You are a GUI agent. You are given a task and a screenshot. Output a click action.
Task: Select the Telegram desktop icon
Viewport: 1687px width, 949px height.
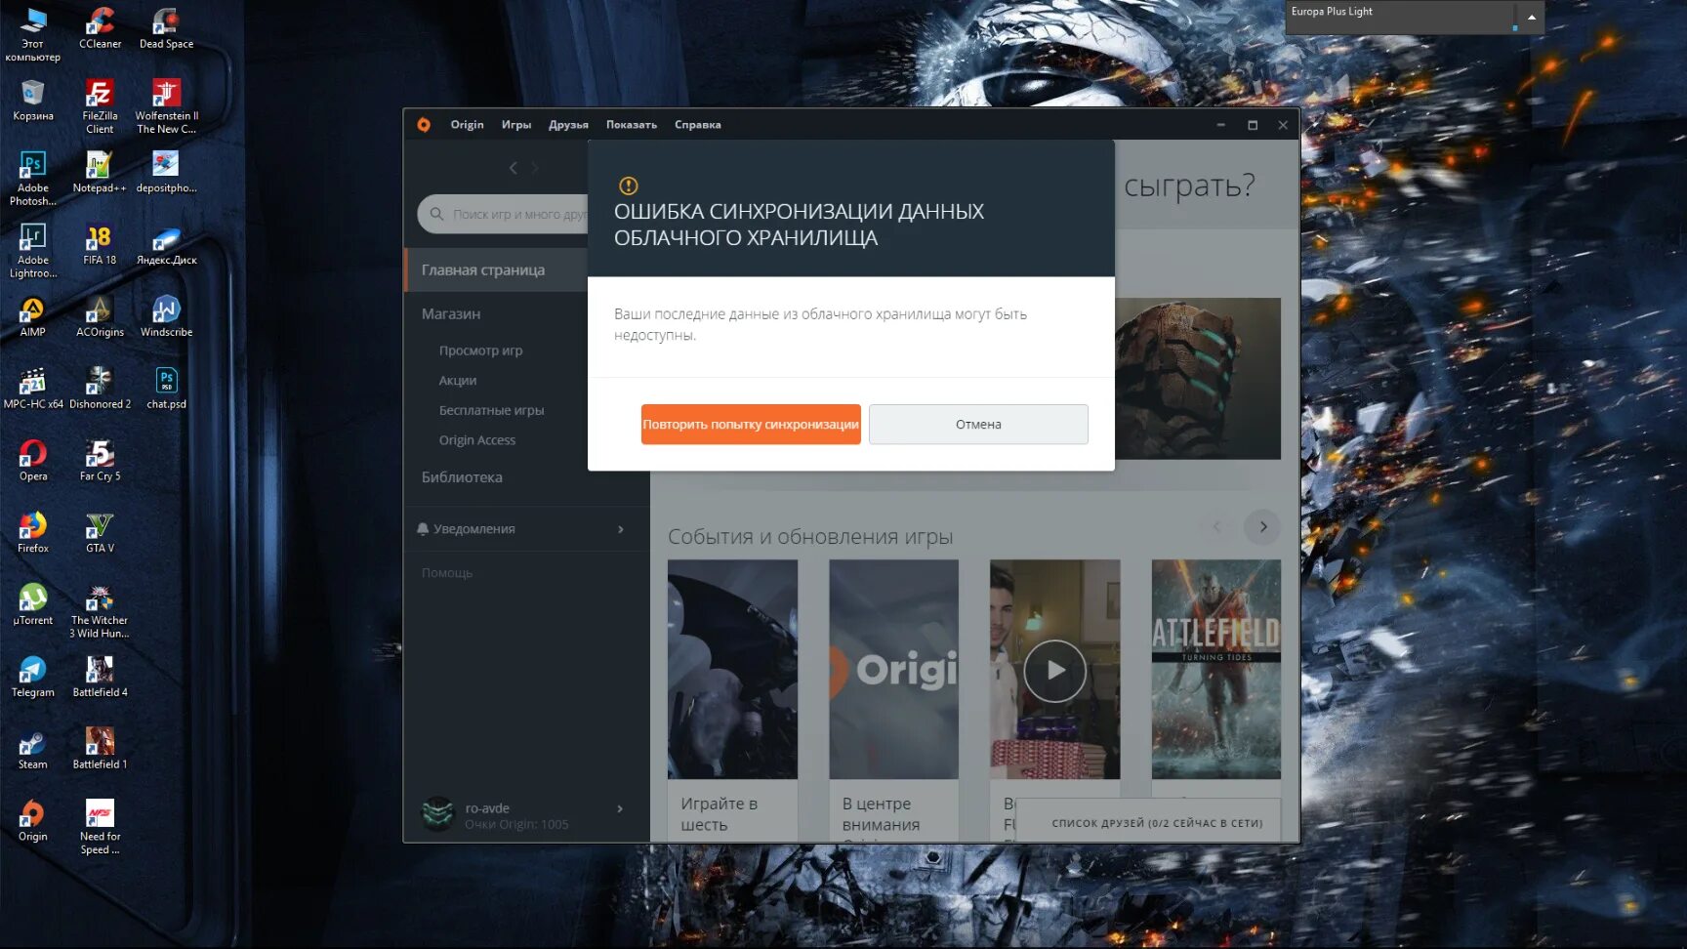[33, 678]
